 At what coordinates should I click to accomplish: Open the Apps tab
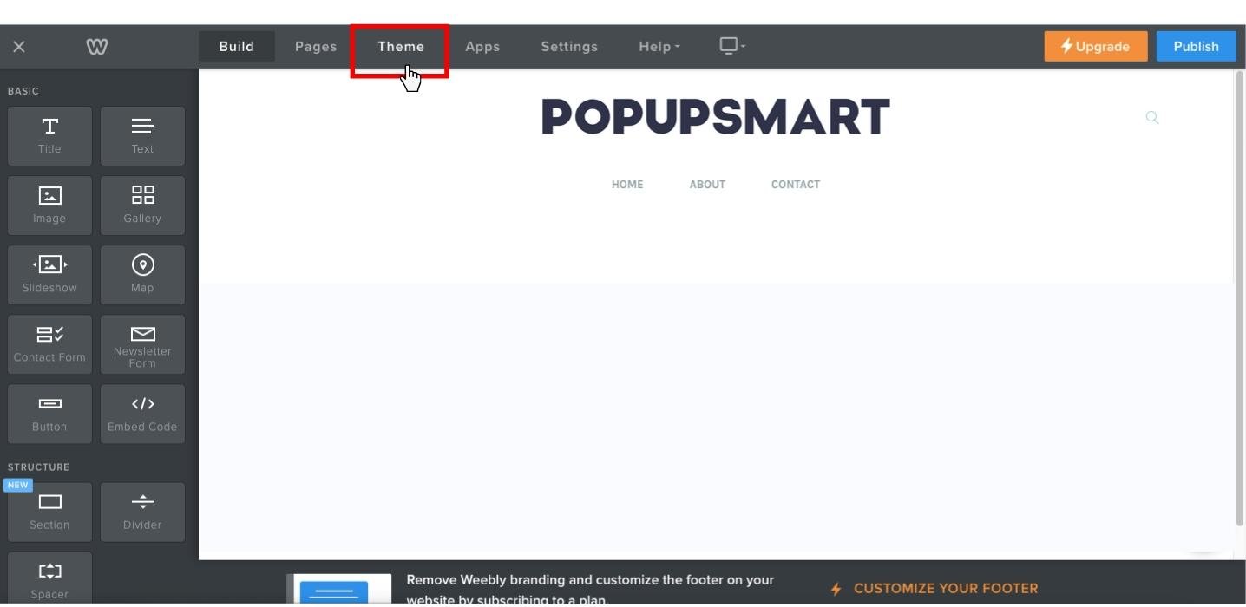pyautogui.click(x=482, y=47)
